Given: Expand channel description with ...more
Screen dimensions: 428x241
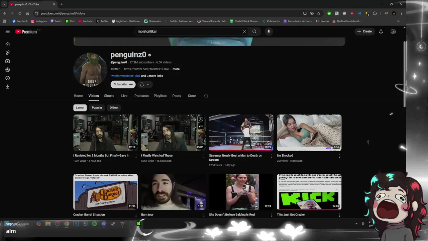Looking at the screenshot, I should tap(175, 69).
